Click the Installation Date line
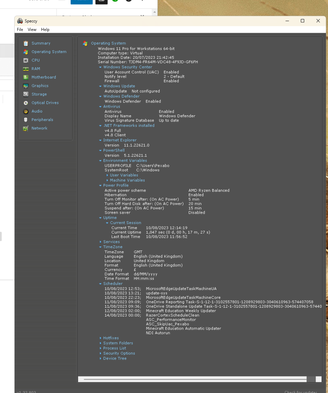328x393 pixels. click(x=136, y=57)
